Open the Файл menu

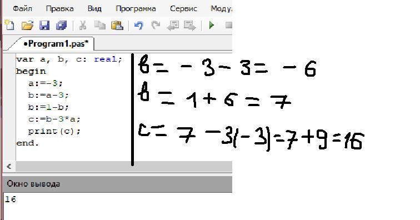click(x=22, y=8)
